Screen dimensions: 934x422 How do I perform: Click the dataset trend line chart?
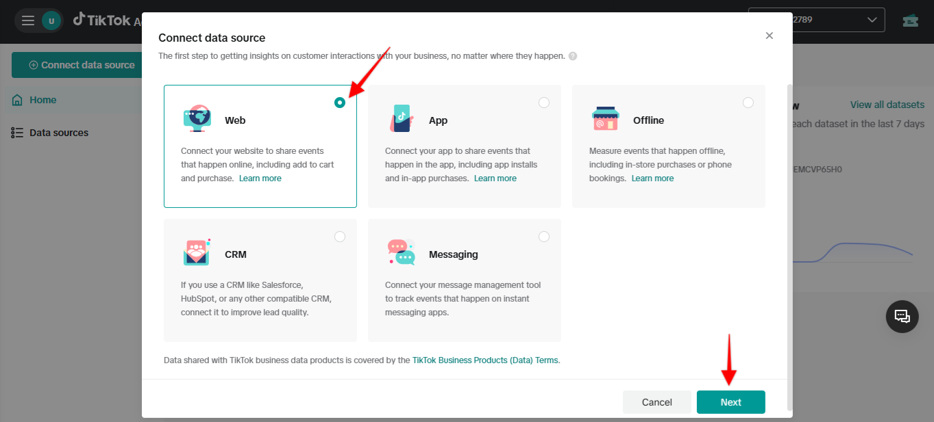(x=854, y=253)
